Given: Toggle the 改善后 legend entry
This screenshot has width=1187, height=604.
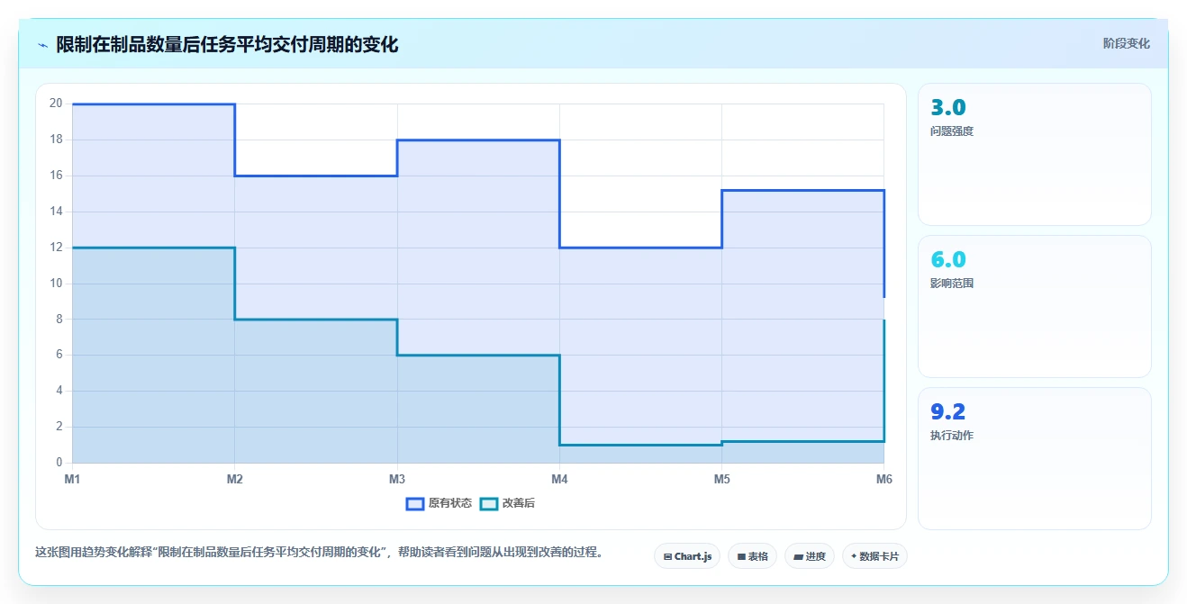Looking at the screenshot, I should (507, 503).
